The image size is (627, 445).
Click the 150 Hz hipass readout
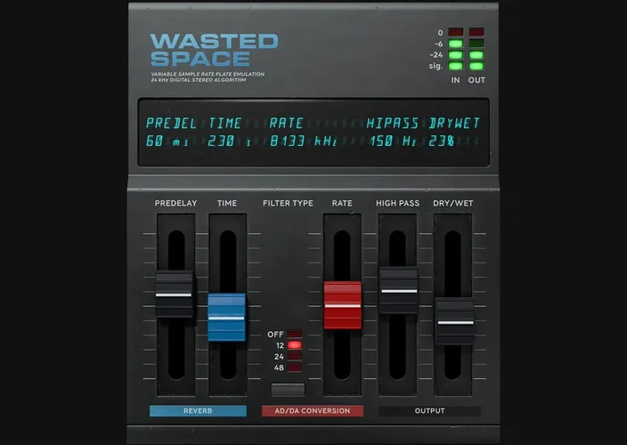393,141
